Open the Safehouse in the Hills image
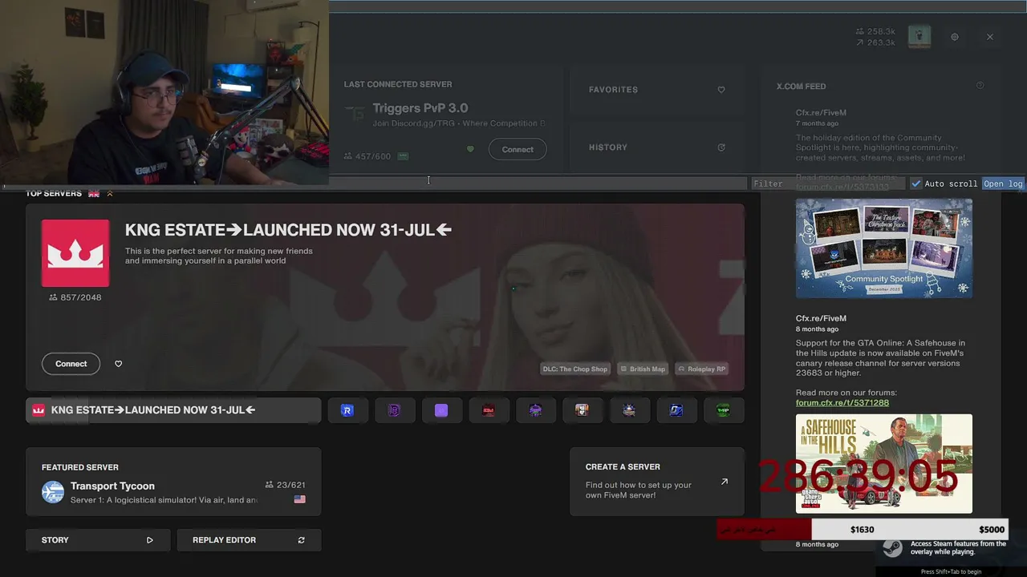Viewport: 1027px width, 577px height. tap(884, 464)
